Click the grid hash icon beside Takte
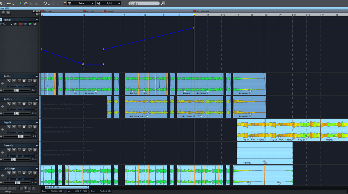348x194 pixels. (70, 3)
